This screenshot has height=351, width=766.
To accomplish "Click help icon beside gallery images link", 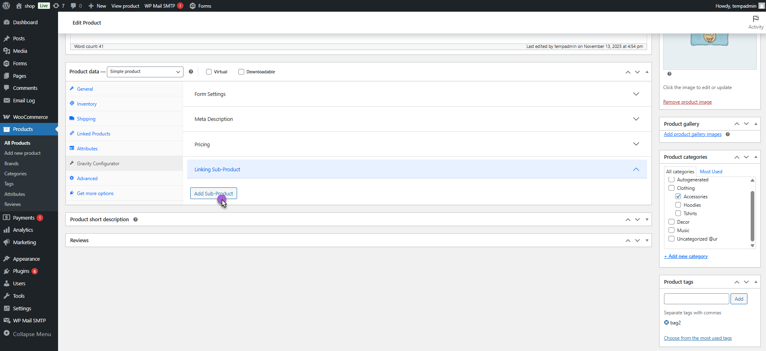I will tap(728, 134).
